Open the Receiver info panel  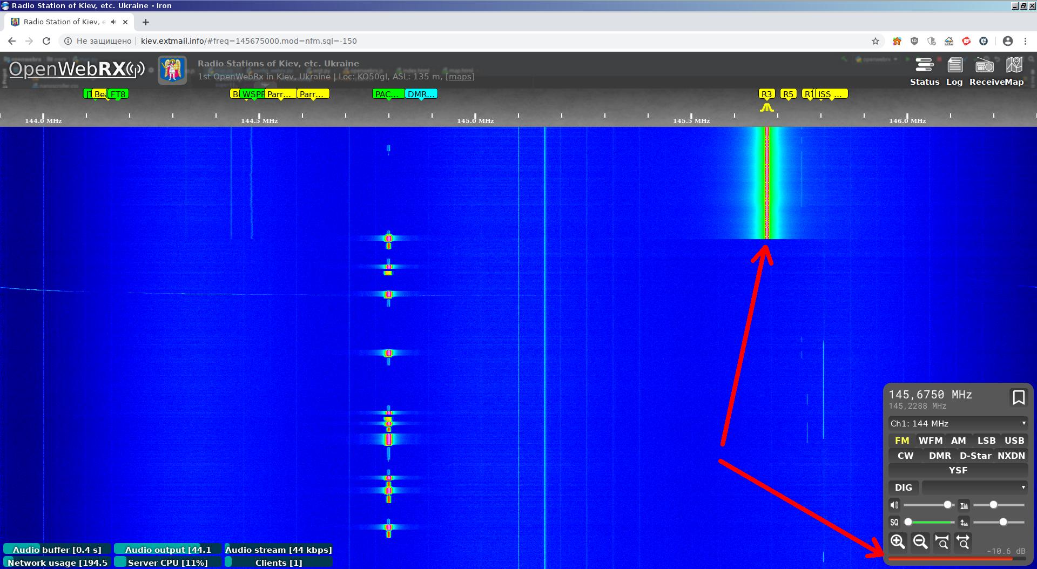[984, 66]
